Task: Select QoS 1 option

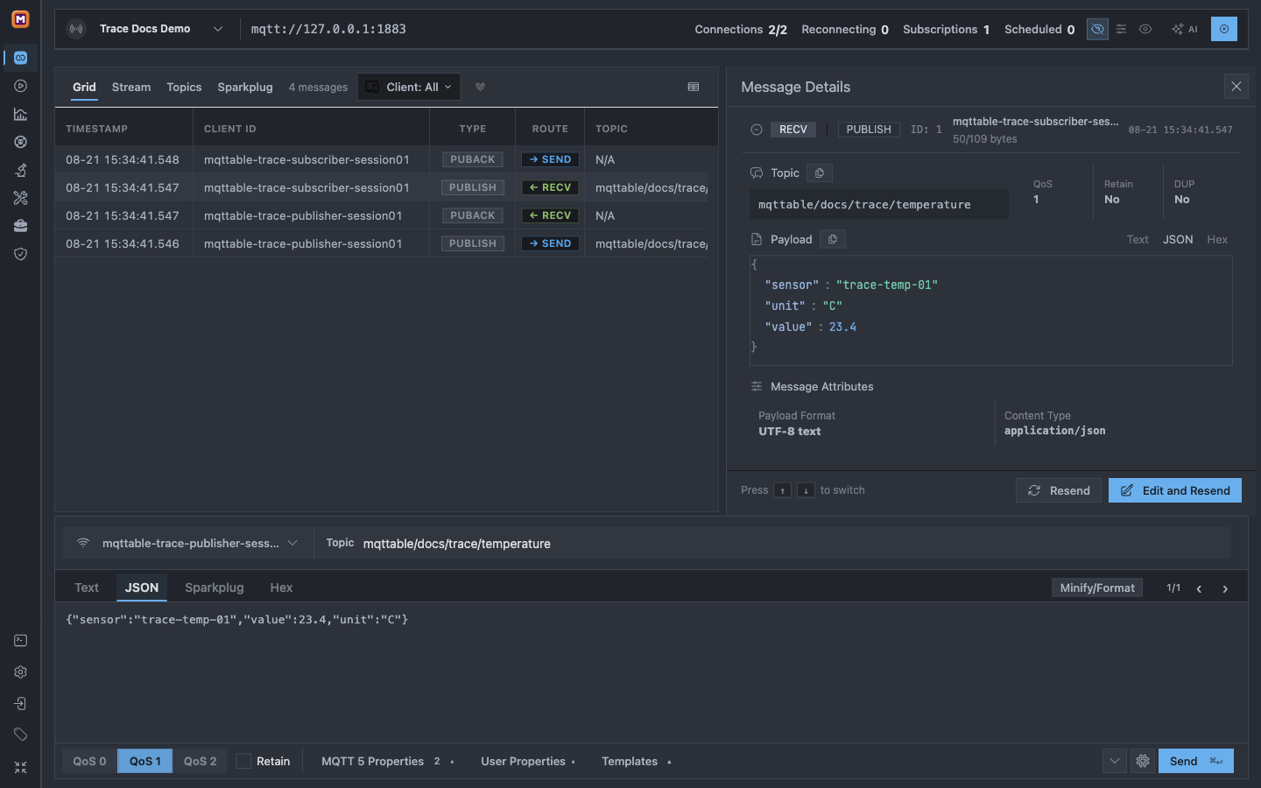Action: (144, 761)
